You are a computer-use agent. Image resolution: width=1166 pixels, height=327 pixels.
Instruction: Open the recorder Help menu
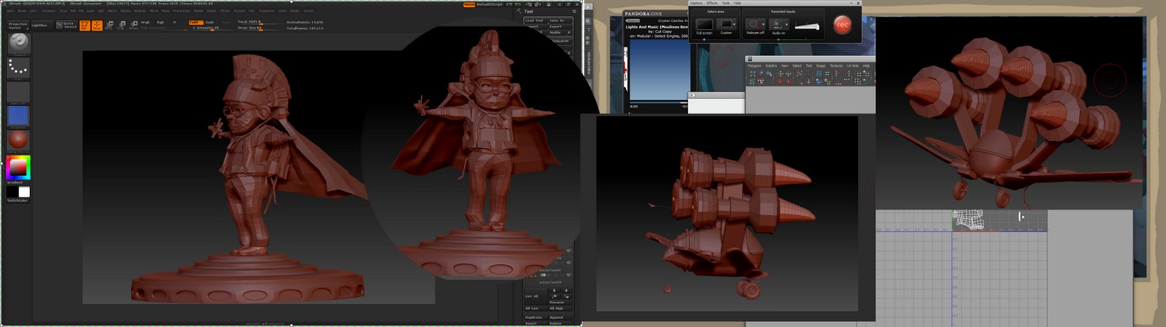click(737, 3)
